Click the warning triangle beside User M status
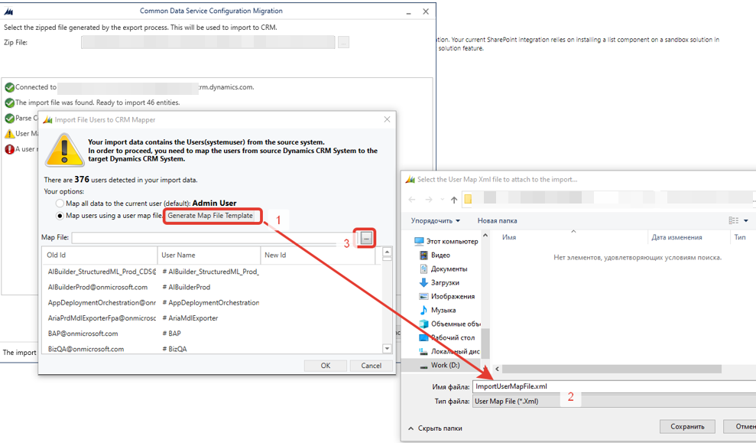This screenshot has width=756, height=443. [9, 134]
